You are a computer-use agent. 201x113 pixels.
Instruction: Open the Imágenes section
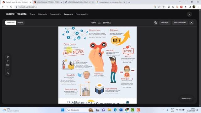click(68, 14)
